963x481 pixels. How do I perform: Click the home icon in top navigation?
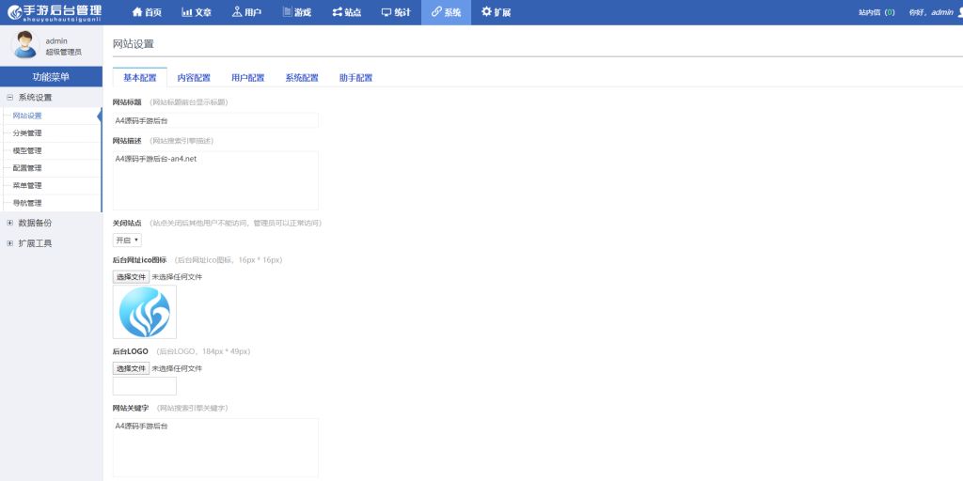click(137, 12)
